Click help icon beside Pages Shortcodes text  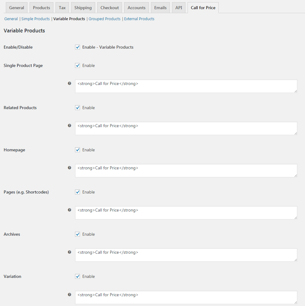[69, 210]
